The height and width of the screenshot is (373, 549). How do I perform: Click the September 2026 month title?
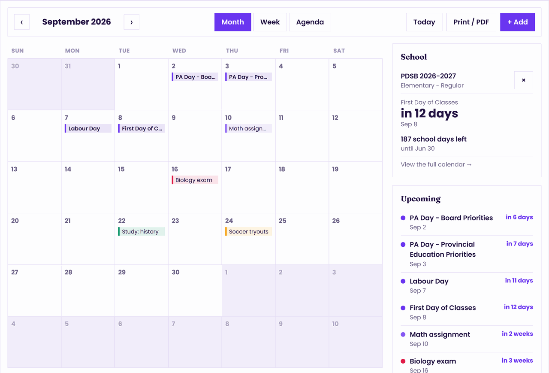(x=77, y=22)
